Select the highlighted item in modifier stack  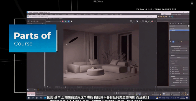click(x=179, y=30)
